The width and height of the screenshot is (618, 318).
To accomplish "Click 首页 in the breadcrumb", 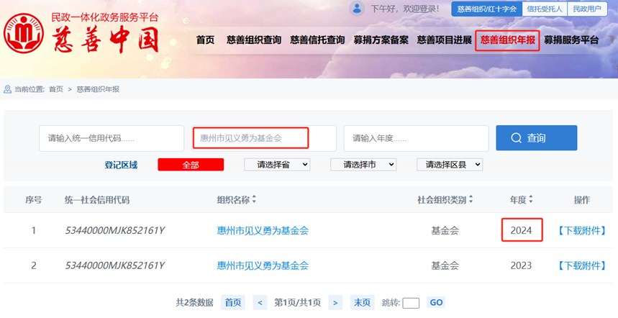I will [x=56, y=89].
